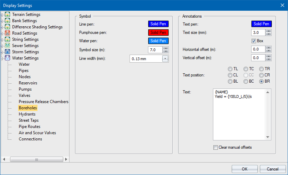The width and height of the screenshot is (288, 175).
Task: Change the red Pumphouse pen color
Action: click(158, 33)
